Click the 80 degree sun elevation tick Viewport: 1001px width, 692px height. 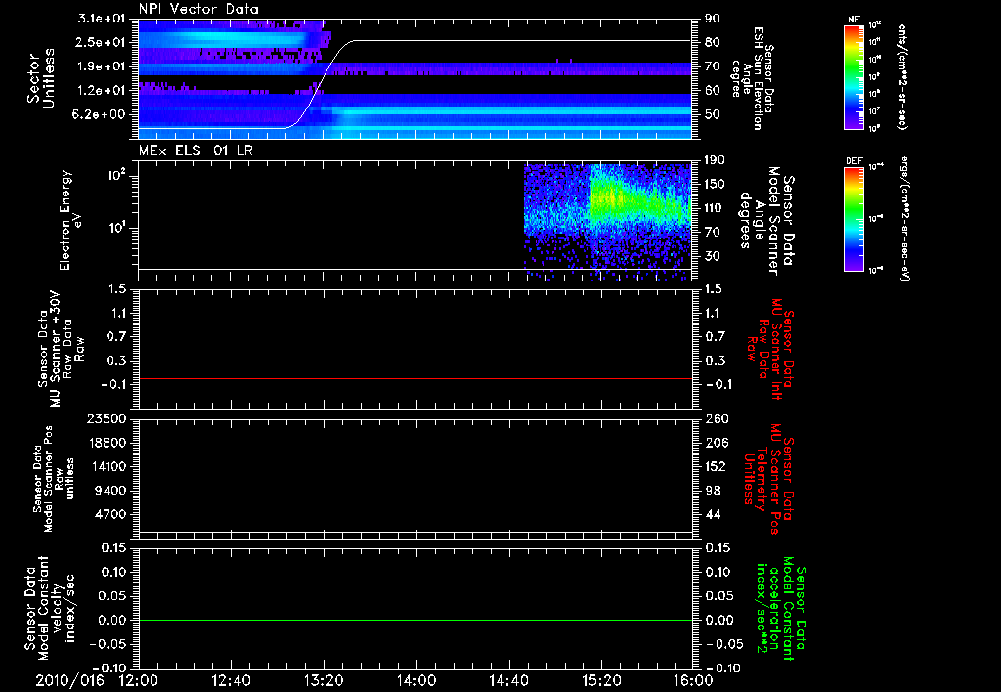pyautogui.click(x=713, y=43)
